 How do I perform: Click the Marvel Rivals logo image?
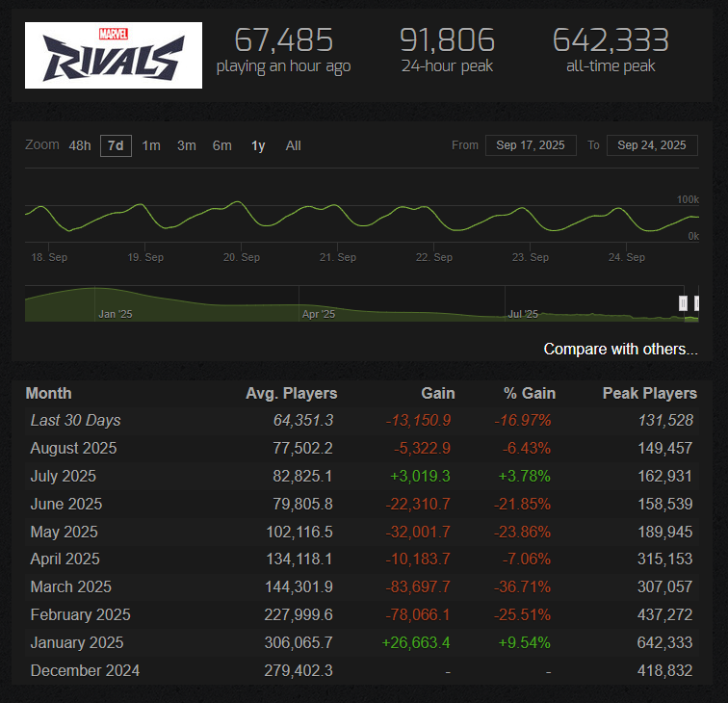(x=114, y=55)
